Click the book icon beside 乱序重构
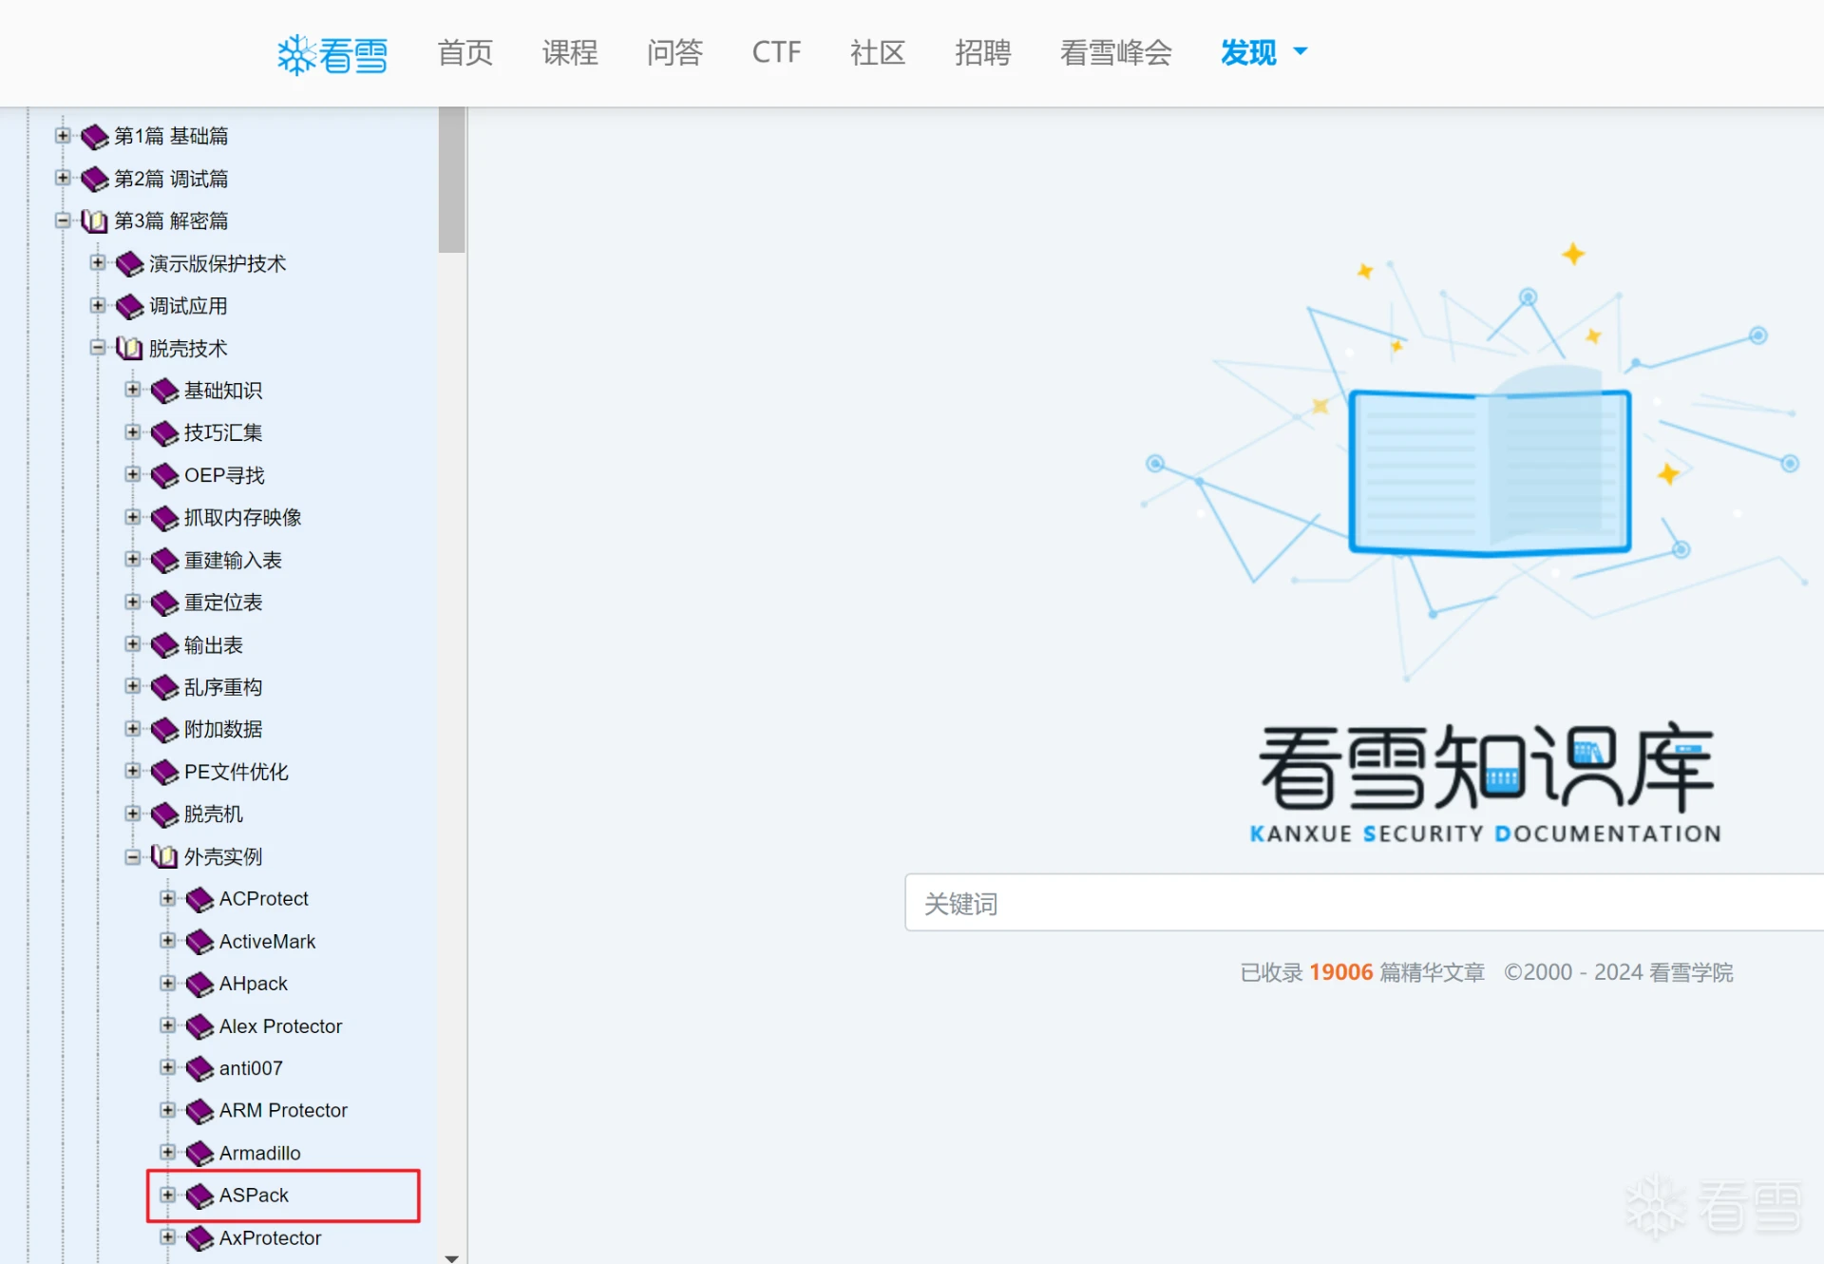 165,687
